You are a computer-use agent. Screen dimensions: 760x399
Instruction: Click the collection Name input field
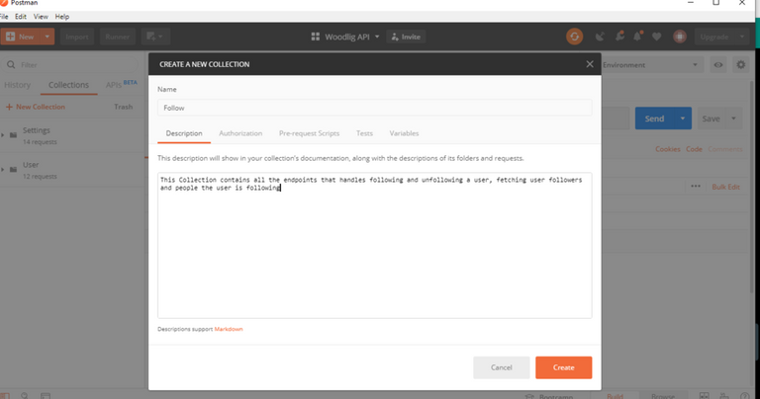point(375,108)
